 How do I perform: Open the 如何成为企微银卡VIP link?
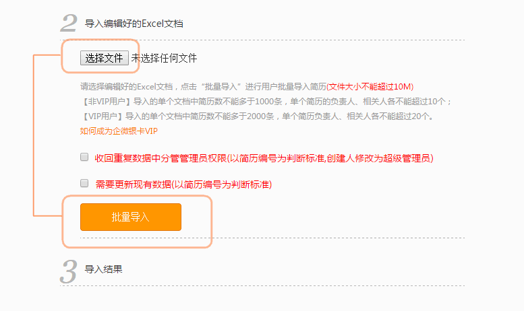pyautogui.click(x=119, y=131)
